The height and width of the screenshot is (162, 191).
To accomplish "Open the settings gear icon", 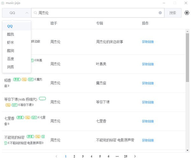I will (x=187, y=13).
